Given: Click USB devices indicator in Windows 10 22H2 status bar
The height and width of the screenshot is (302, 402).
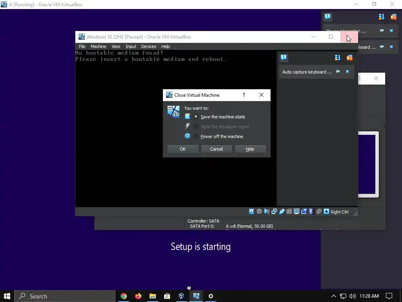Looking at the screenshot, I should (x=282, y=211).
